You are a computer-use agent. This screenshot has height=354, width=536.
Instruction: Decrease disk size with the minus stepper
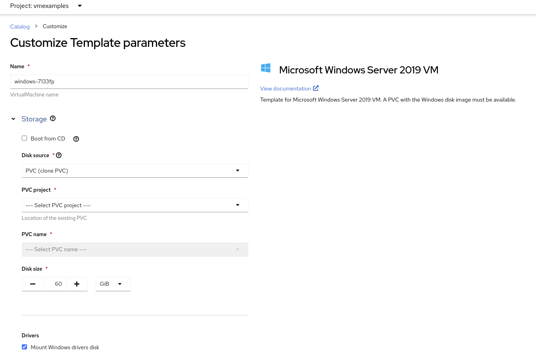(33, 284)
